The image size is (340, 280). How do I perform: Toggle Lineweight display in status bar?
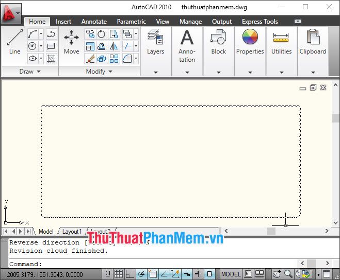[x=198, y=274]
